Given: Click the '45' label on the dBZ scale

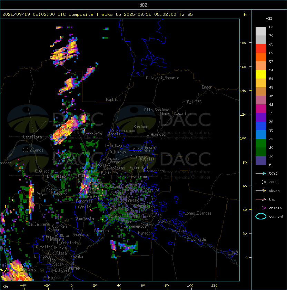Looking at the screenshot, I should click(271, 96).
